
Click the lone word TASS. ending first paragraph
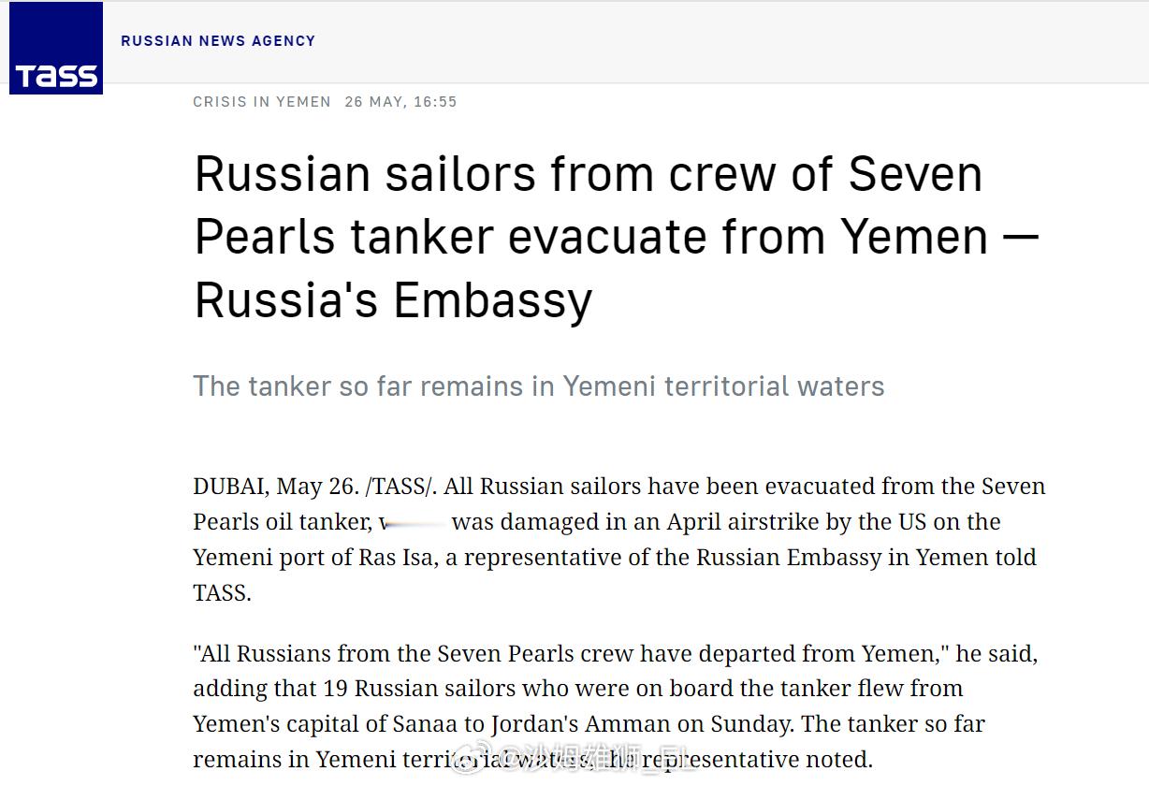222,593
